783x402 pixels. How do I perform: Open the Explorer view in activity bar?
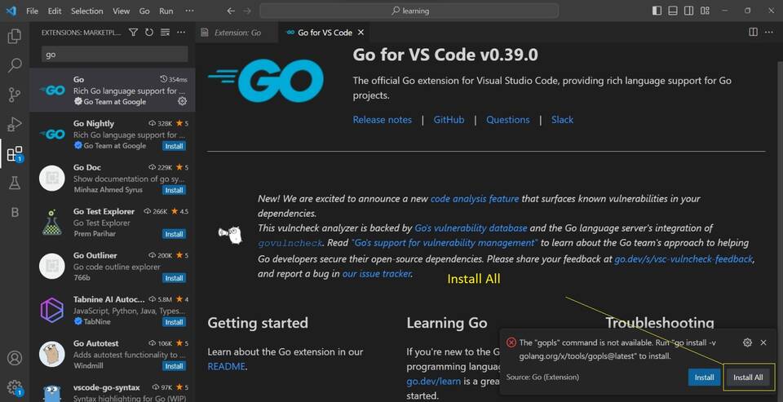pyautogui.click(x=14, y=37)
